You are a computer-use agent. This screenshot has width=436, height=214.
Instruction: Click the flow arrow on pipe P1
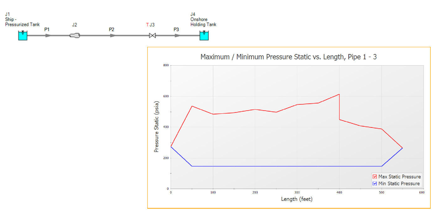pyautogui.click(x=48, y=36)
